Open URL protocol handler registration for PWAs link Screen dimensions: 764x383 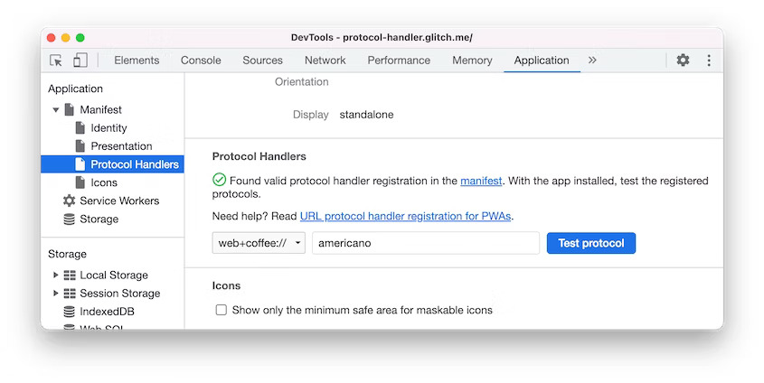click(405, 216)
